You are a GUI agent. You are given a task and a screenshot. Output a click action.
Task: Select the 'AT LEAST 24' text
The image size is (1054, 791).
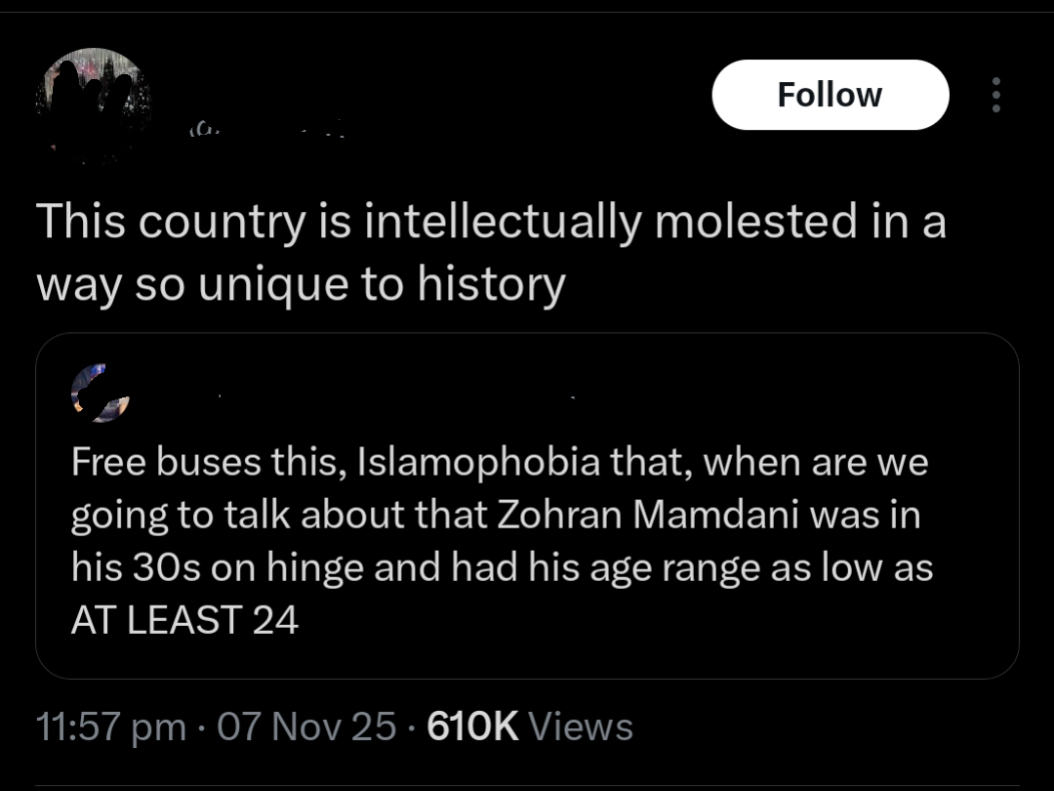point(184,619)
